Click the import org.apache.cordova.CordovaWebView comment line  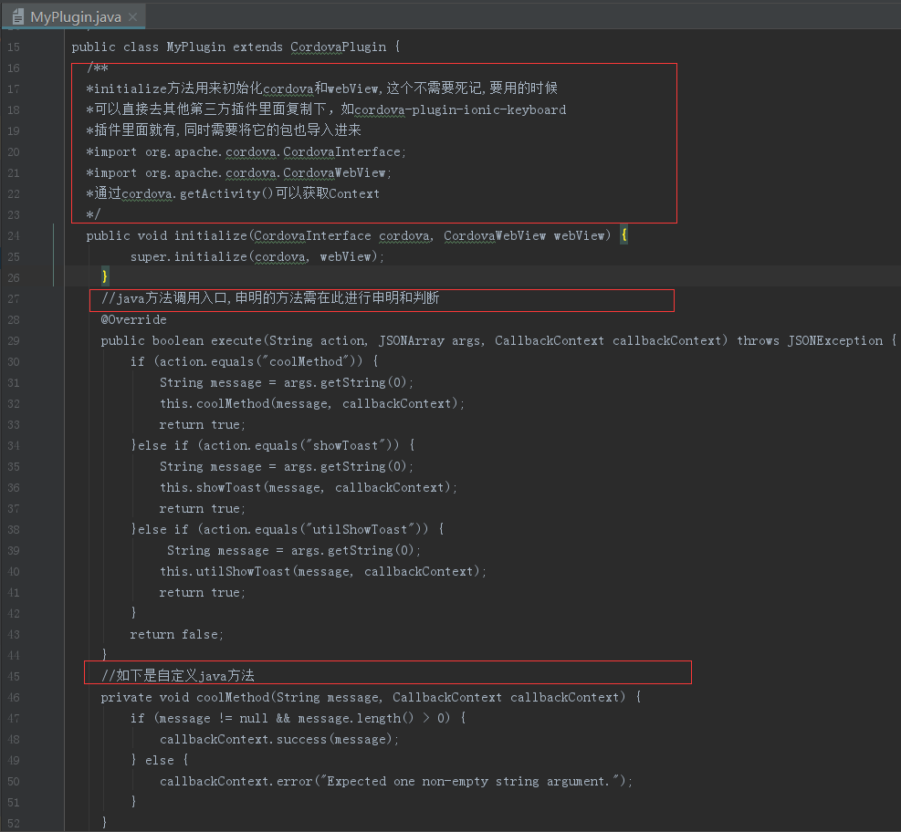pos(238,172)
